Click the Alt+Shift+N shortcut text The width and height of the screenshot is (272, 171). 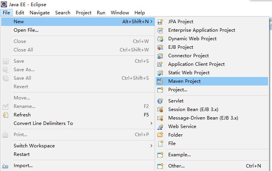pyautogui.click(x=136, y=21)
